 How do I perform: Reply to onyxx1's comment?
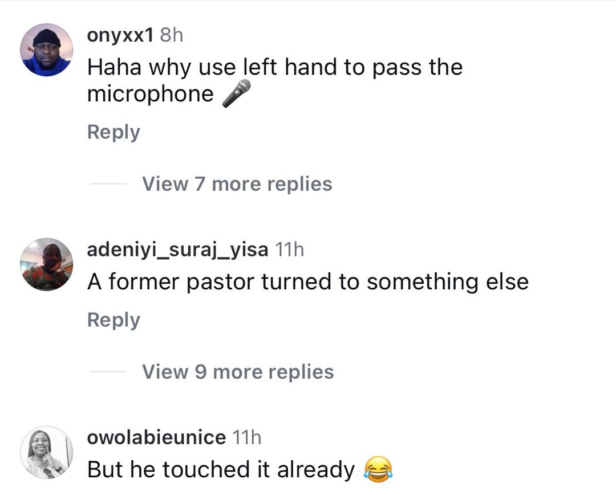[113, 132]
